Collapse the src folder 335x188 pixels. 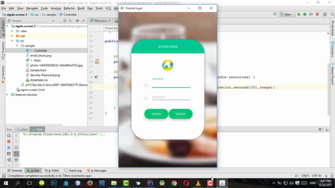[x=12, y=41]
